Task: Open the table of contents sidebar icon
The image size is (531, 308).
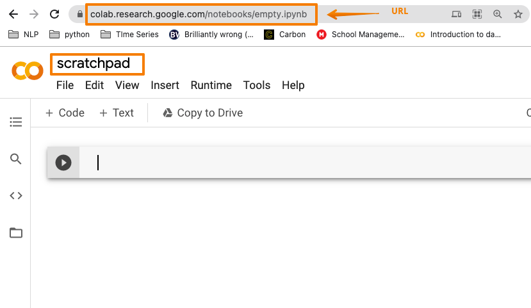Action: pos(16,122)
